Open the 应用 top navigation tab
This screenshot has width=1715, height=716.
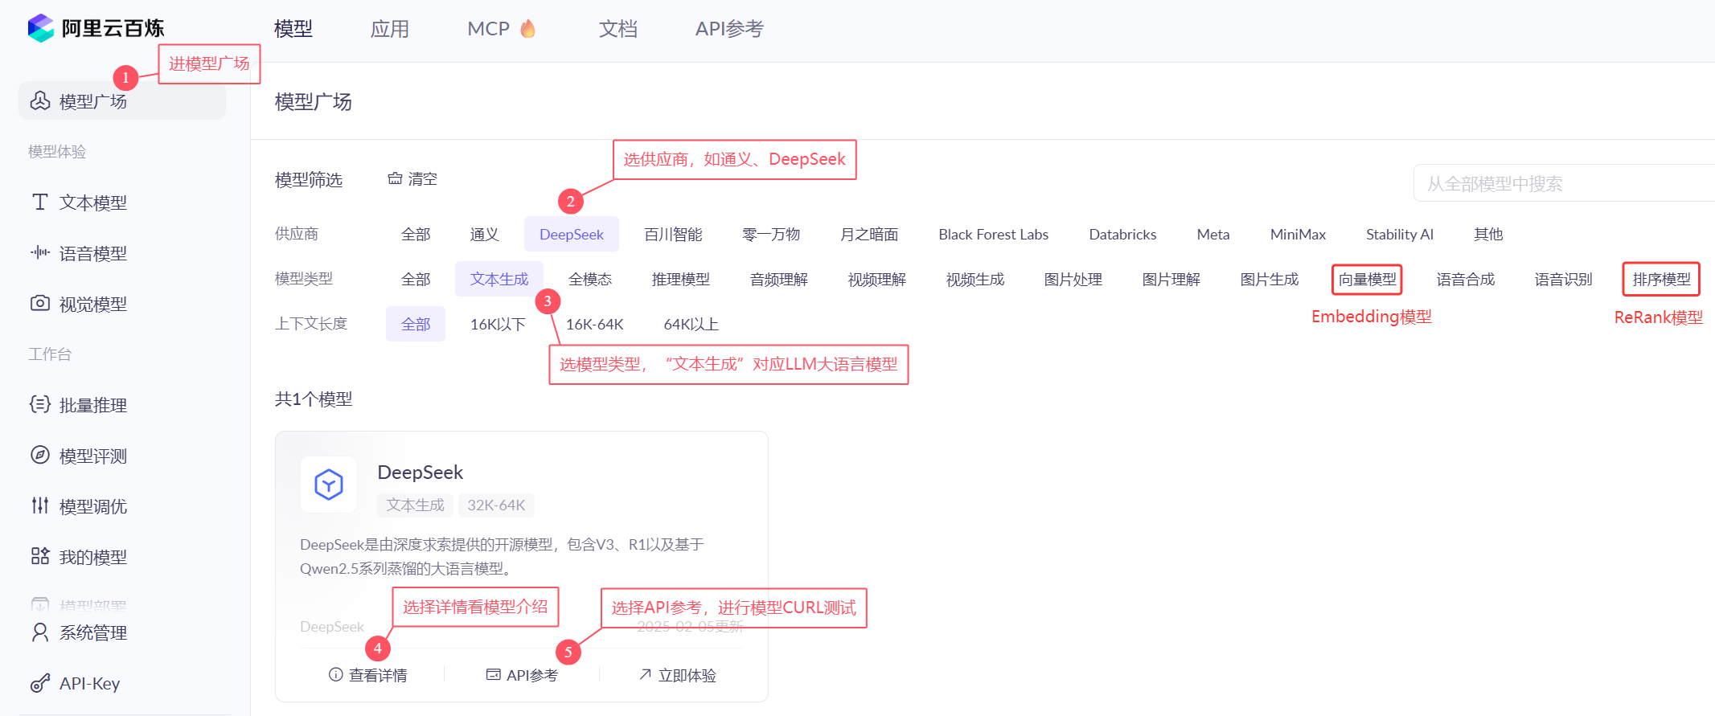tap(390, 29)
